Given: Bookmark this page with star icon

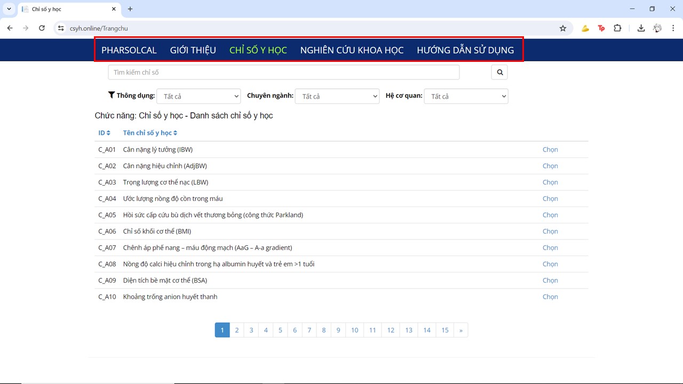Looking at the screenshot, I should click(562, 28).
